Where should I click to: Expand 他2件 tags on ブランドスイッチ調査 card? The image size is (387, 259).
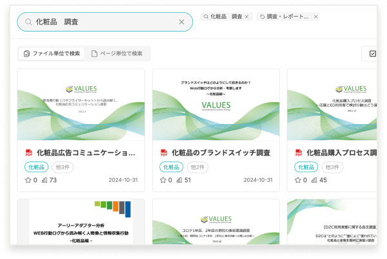(198, 167)
